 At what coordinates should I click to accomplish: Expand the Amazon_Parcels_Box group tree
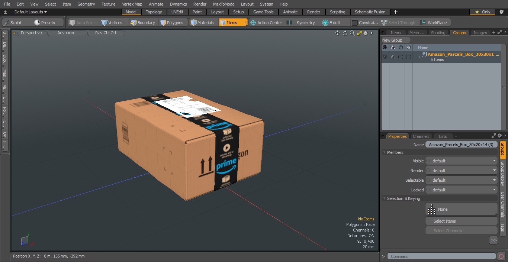[419, 57]
